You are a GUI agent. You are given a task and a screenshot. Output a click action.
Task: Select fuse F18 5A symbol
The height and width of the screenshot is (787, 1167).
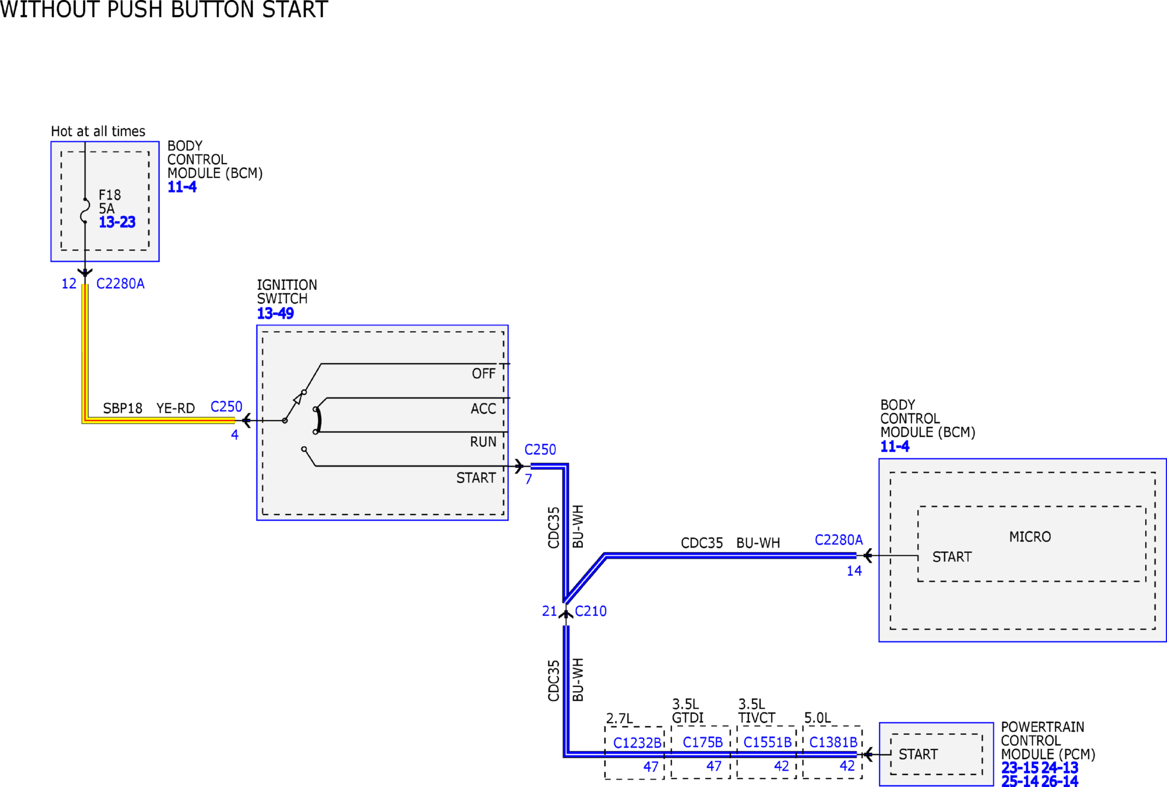85,210
